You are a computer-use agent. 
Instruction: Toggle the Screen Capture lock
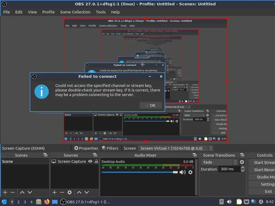tap(96, 161)
